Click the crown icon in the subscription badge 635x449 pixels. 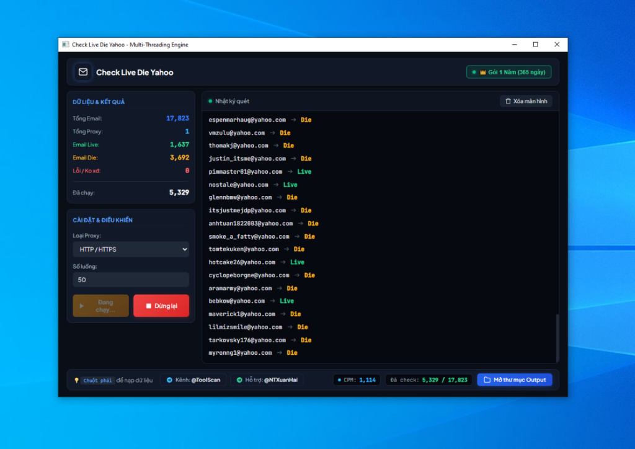[482, 73]
